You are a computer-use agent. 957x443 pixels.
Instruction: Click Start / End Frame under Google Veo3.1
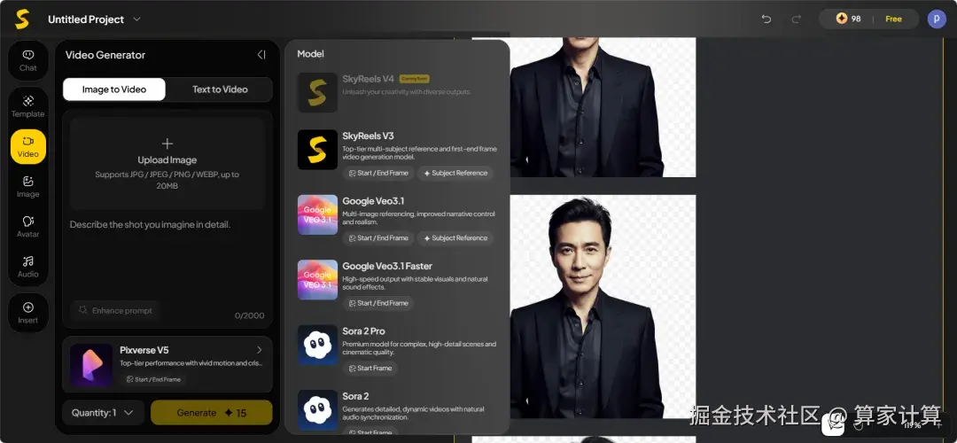point(378,238)
